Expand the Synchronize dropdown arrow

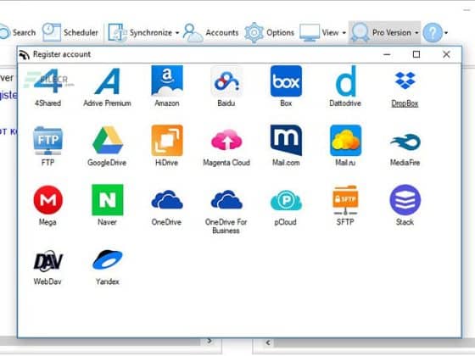point(177,33)
